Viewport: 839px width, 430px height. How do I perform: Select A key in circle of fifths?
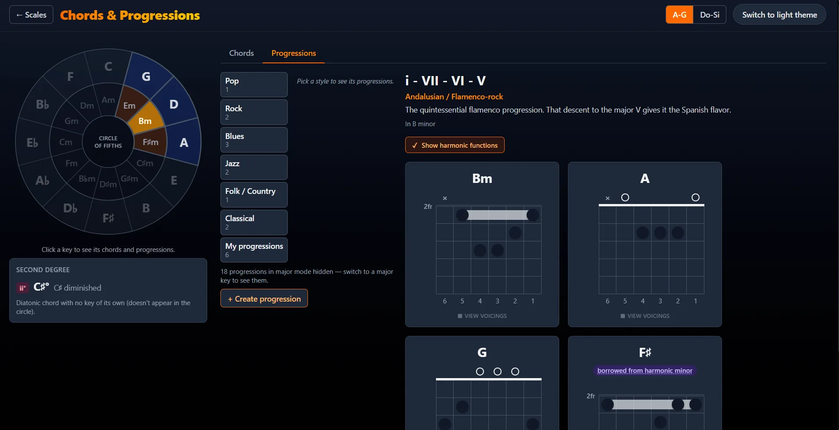tap(184, 142)
